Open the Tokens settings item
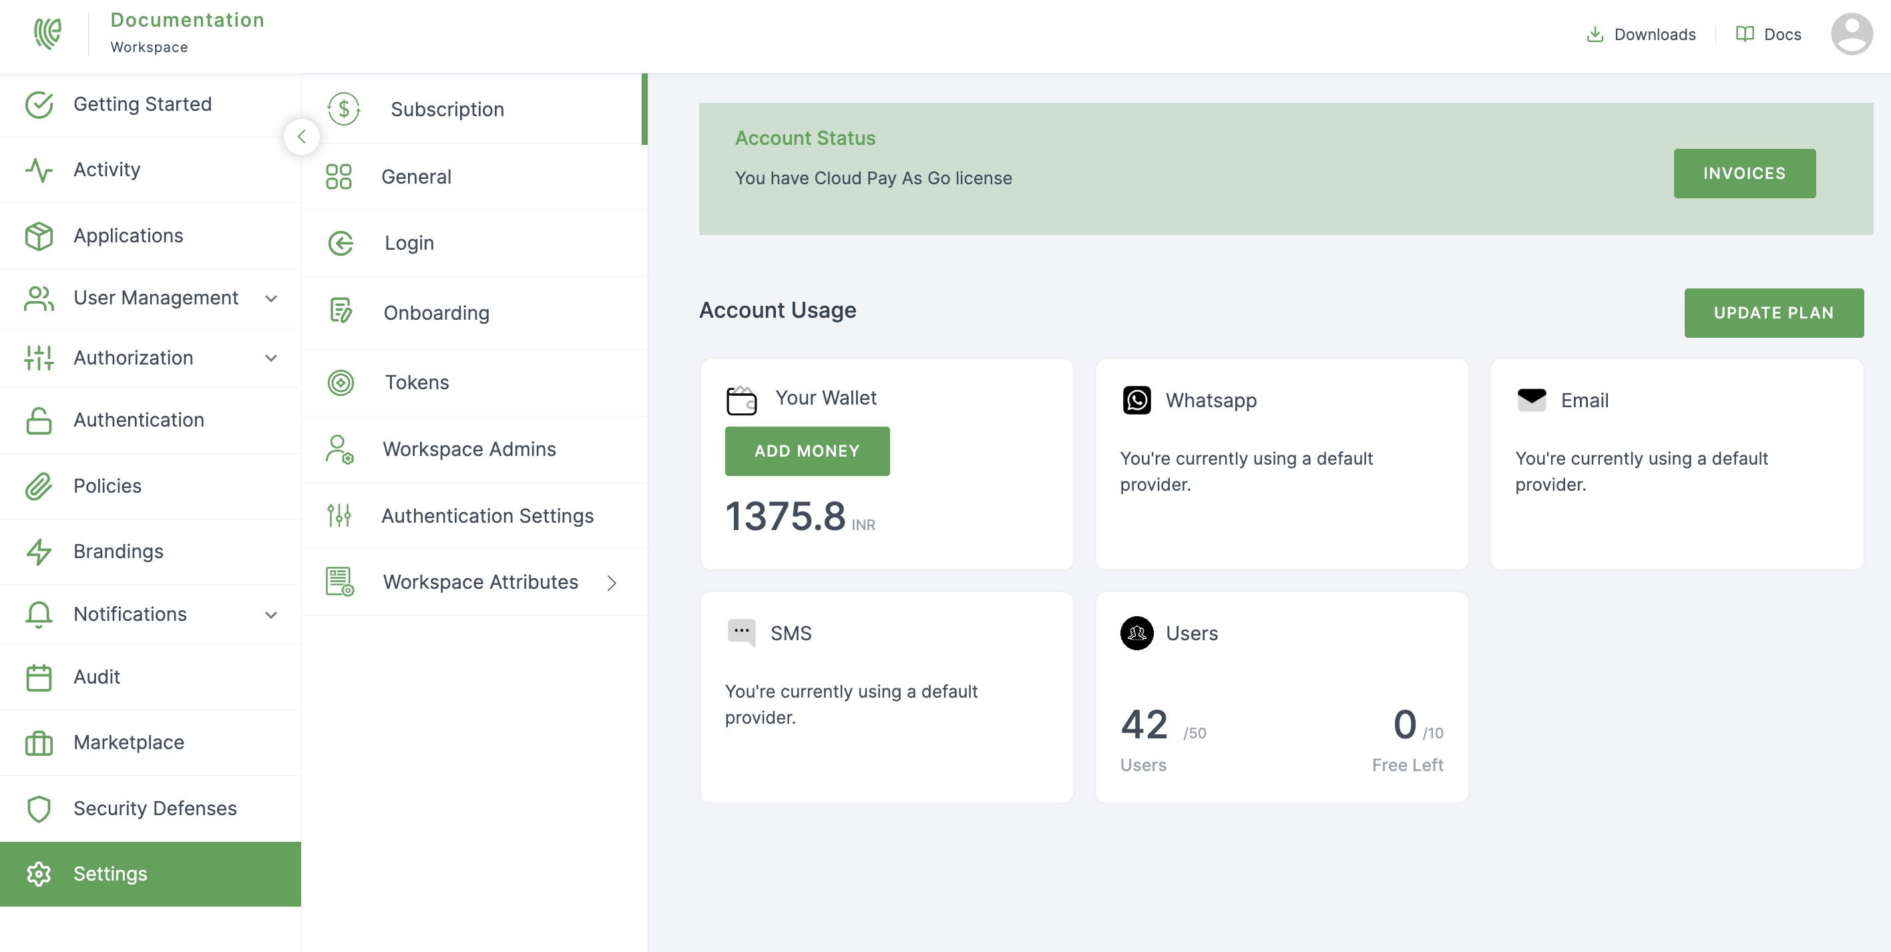 pyautogui.click(x=474, y=383)
